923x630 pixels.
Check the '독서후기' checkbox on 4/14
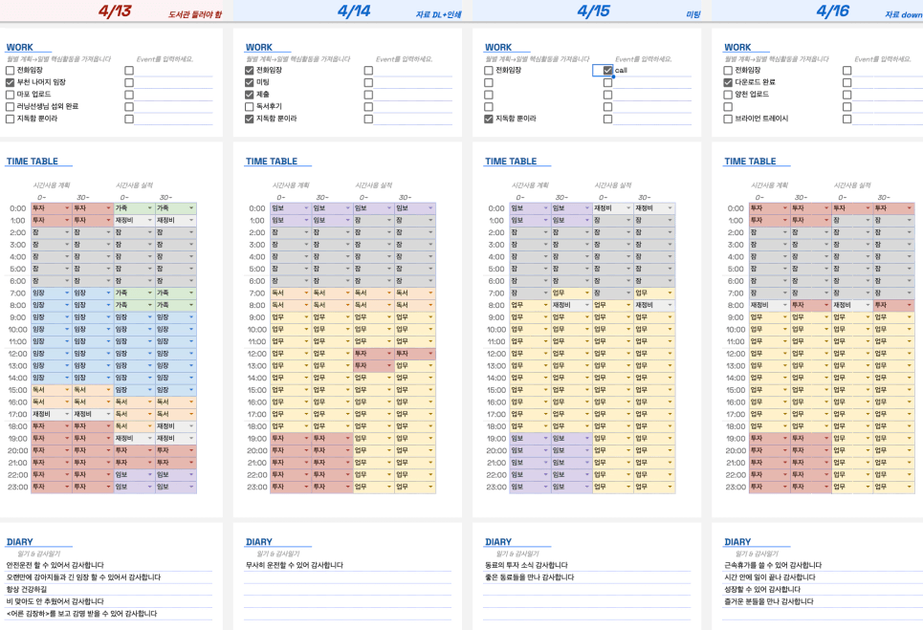pyautogui.click(x=250, y=106)
